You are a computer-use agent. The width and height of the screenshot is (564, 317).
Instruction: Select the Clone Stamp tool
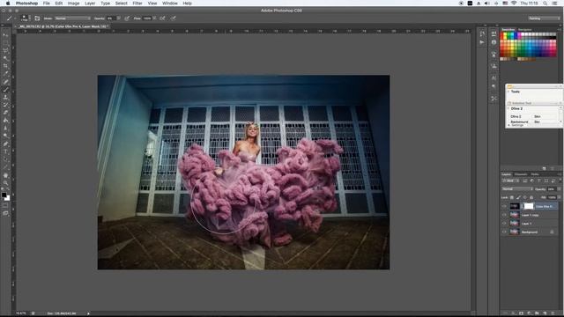(x=5, y=98)
